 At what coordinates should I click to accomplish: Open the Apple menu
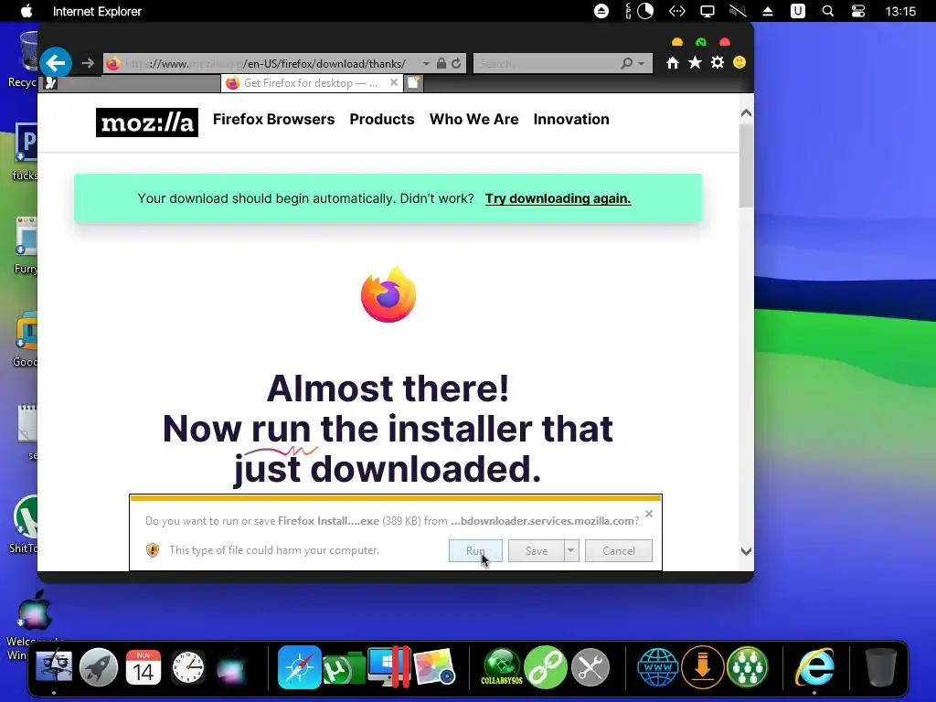[27, 11]
